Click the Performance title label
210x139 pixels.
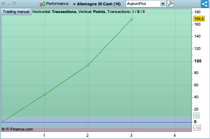[57, 4]
